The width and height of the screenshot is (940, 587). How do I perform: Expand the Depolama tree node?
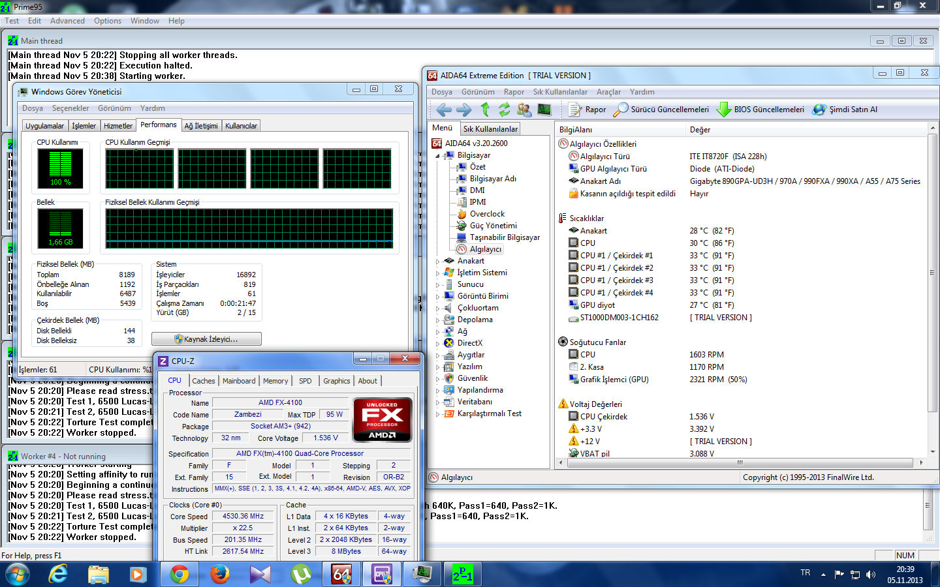pyautogui.click(x=438, y=320)
